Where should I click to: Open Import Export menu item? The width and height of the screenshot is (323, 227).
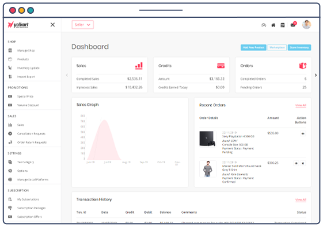tap(26, 76)
